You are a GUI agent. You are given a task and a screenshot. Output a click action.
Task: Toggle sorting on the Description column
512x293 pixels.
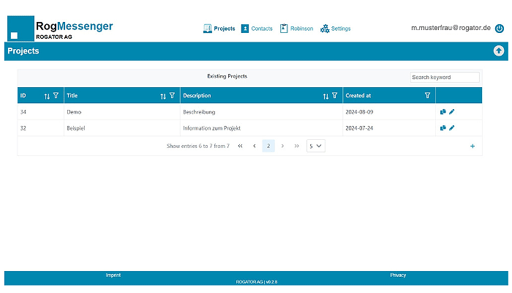(x=325, y=96)
